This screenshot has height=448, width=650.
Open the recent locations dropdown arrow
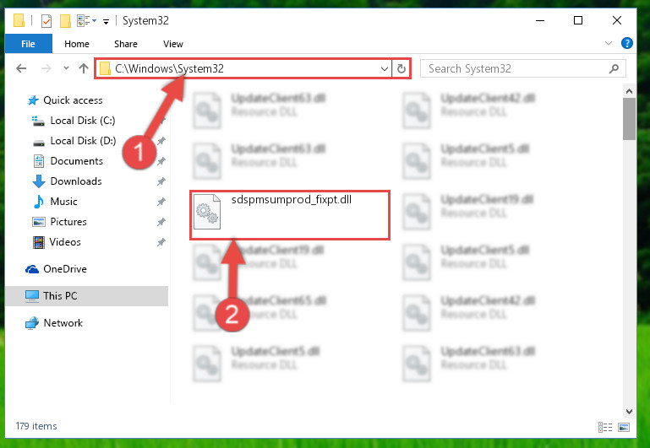click(x=66, y=67)
